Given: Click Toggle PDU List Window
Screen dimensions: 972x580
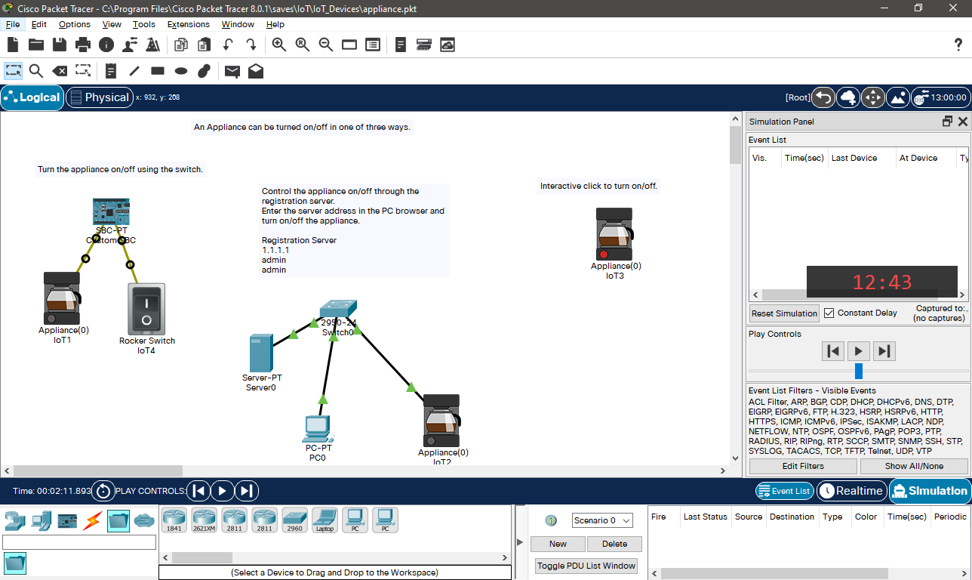Looking at the screenshot, I should click(586, 566).
